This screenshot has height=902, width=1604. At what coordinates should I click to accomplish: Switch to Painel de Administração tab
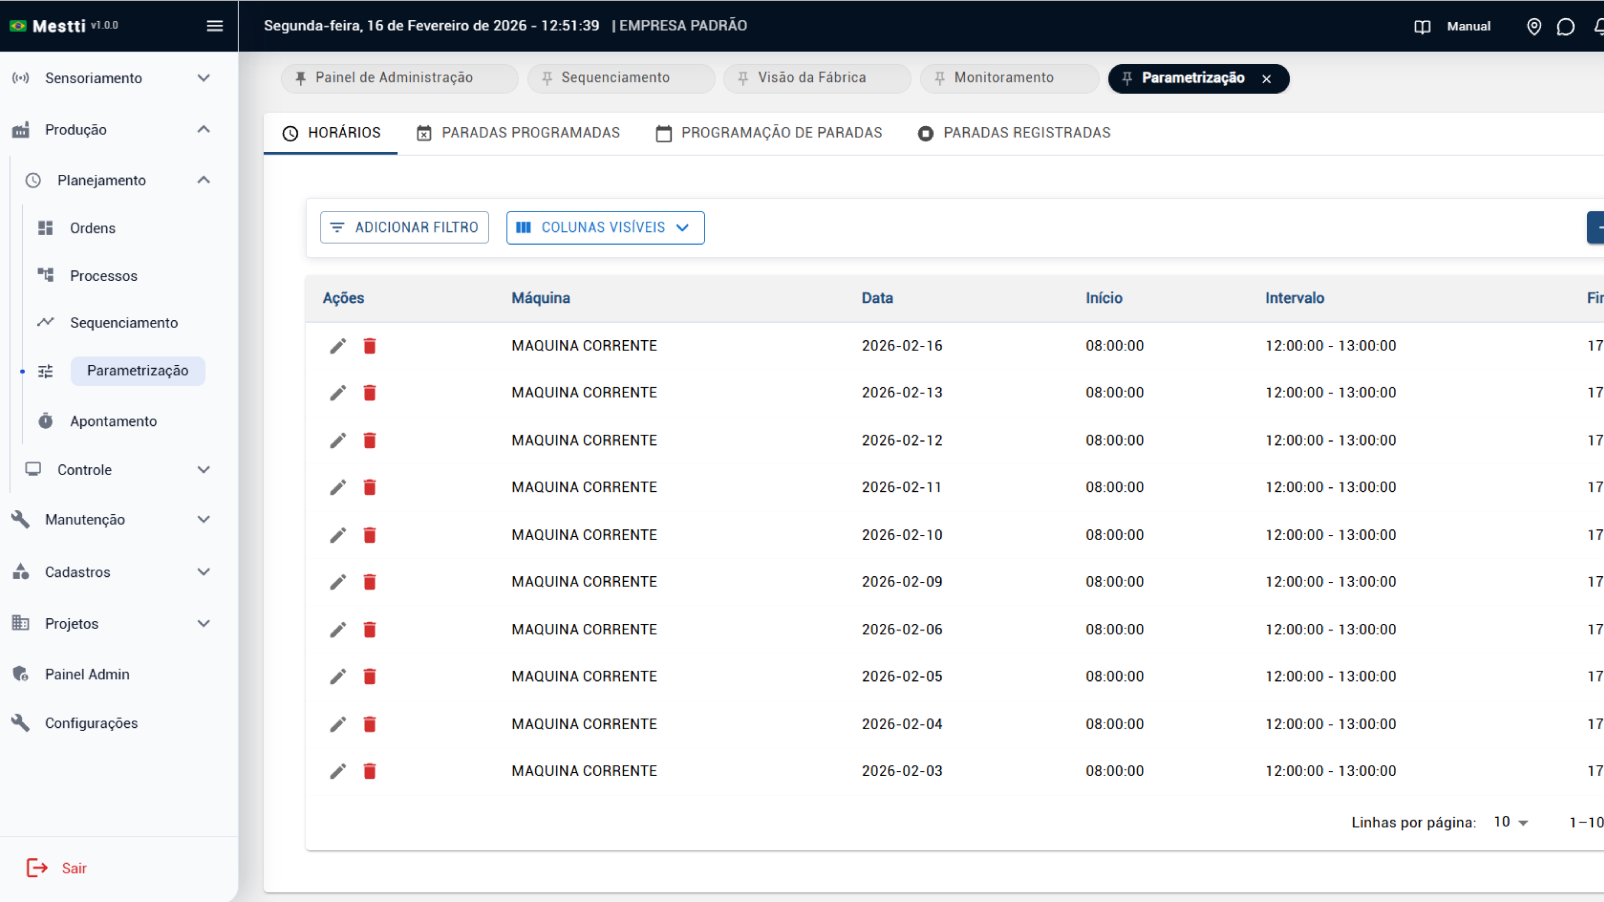pos(399,78)
